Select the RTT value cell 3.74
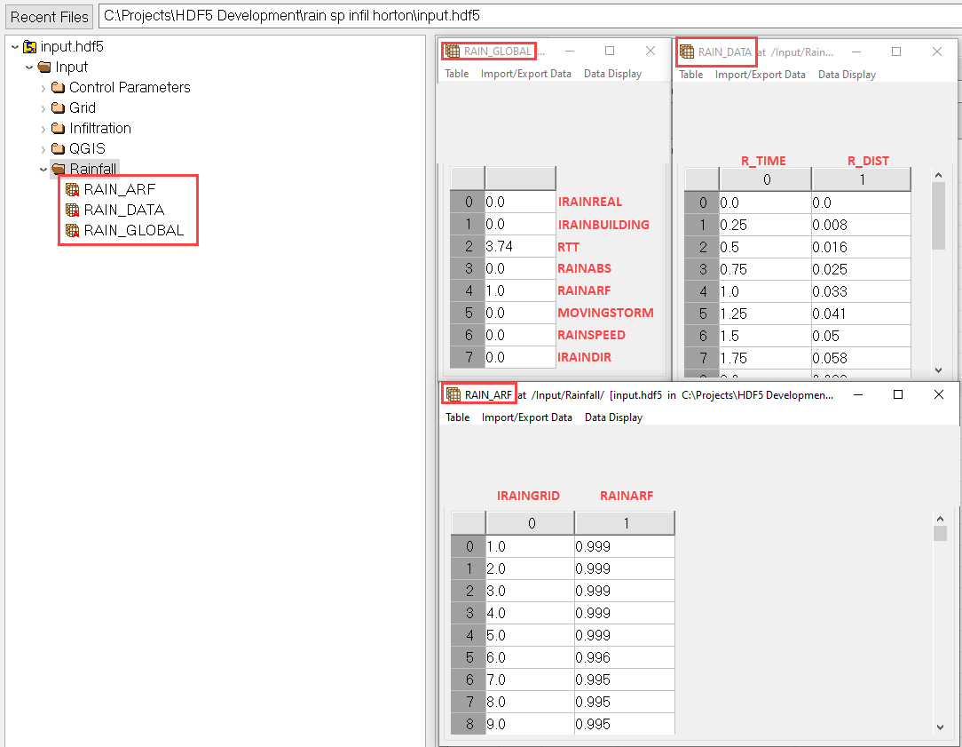The width and height of the screenshot is (962, 747). click(x=520, y=246)
